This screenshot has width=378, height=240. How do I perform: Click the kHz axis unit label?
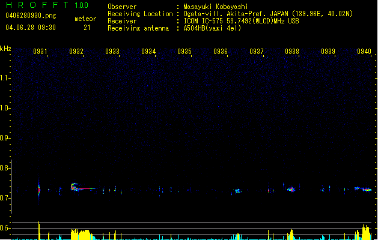(x=5, y=49)
